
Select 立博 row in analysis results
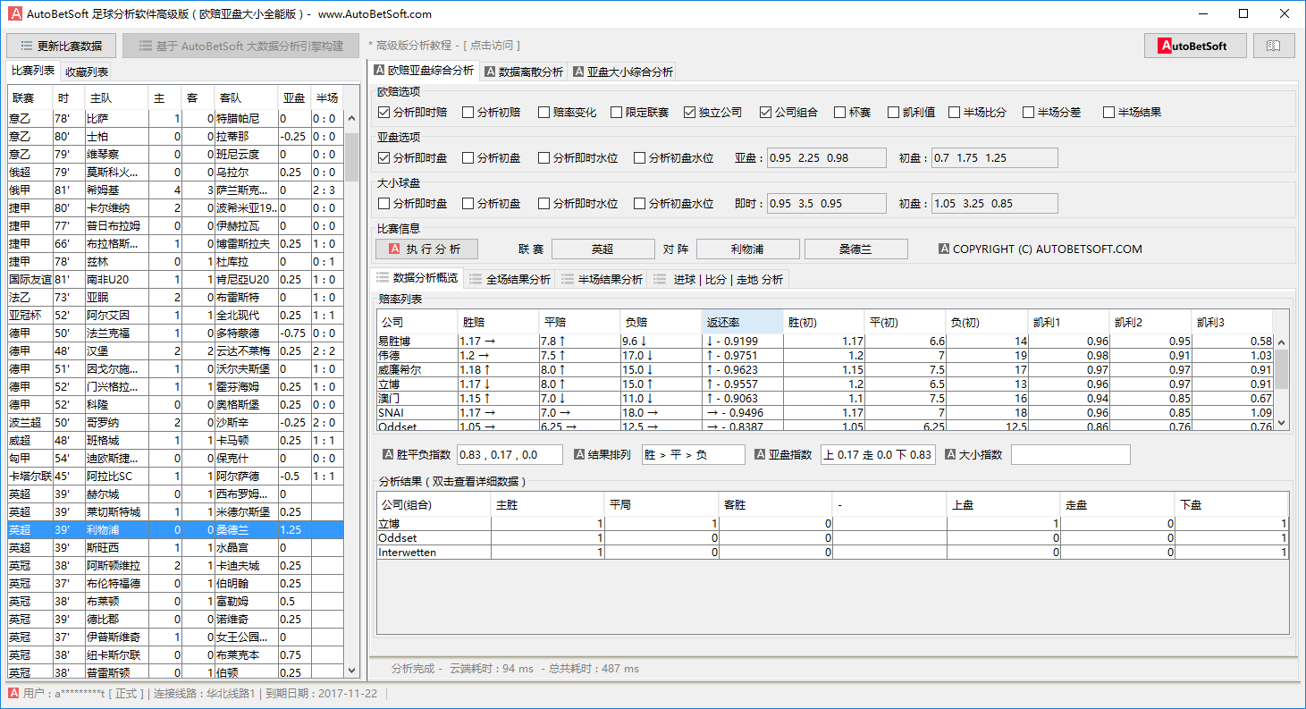[x=832, y=524]
